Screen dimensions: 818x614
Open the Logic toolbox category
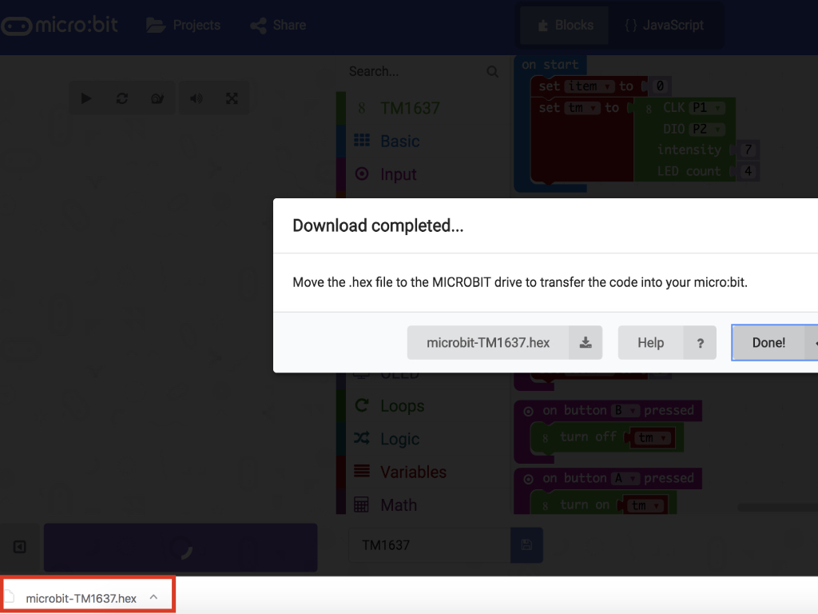coord(423,439)
